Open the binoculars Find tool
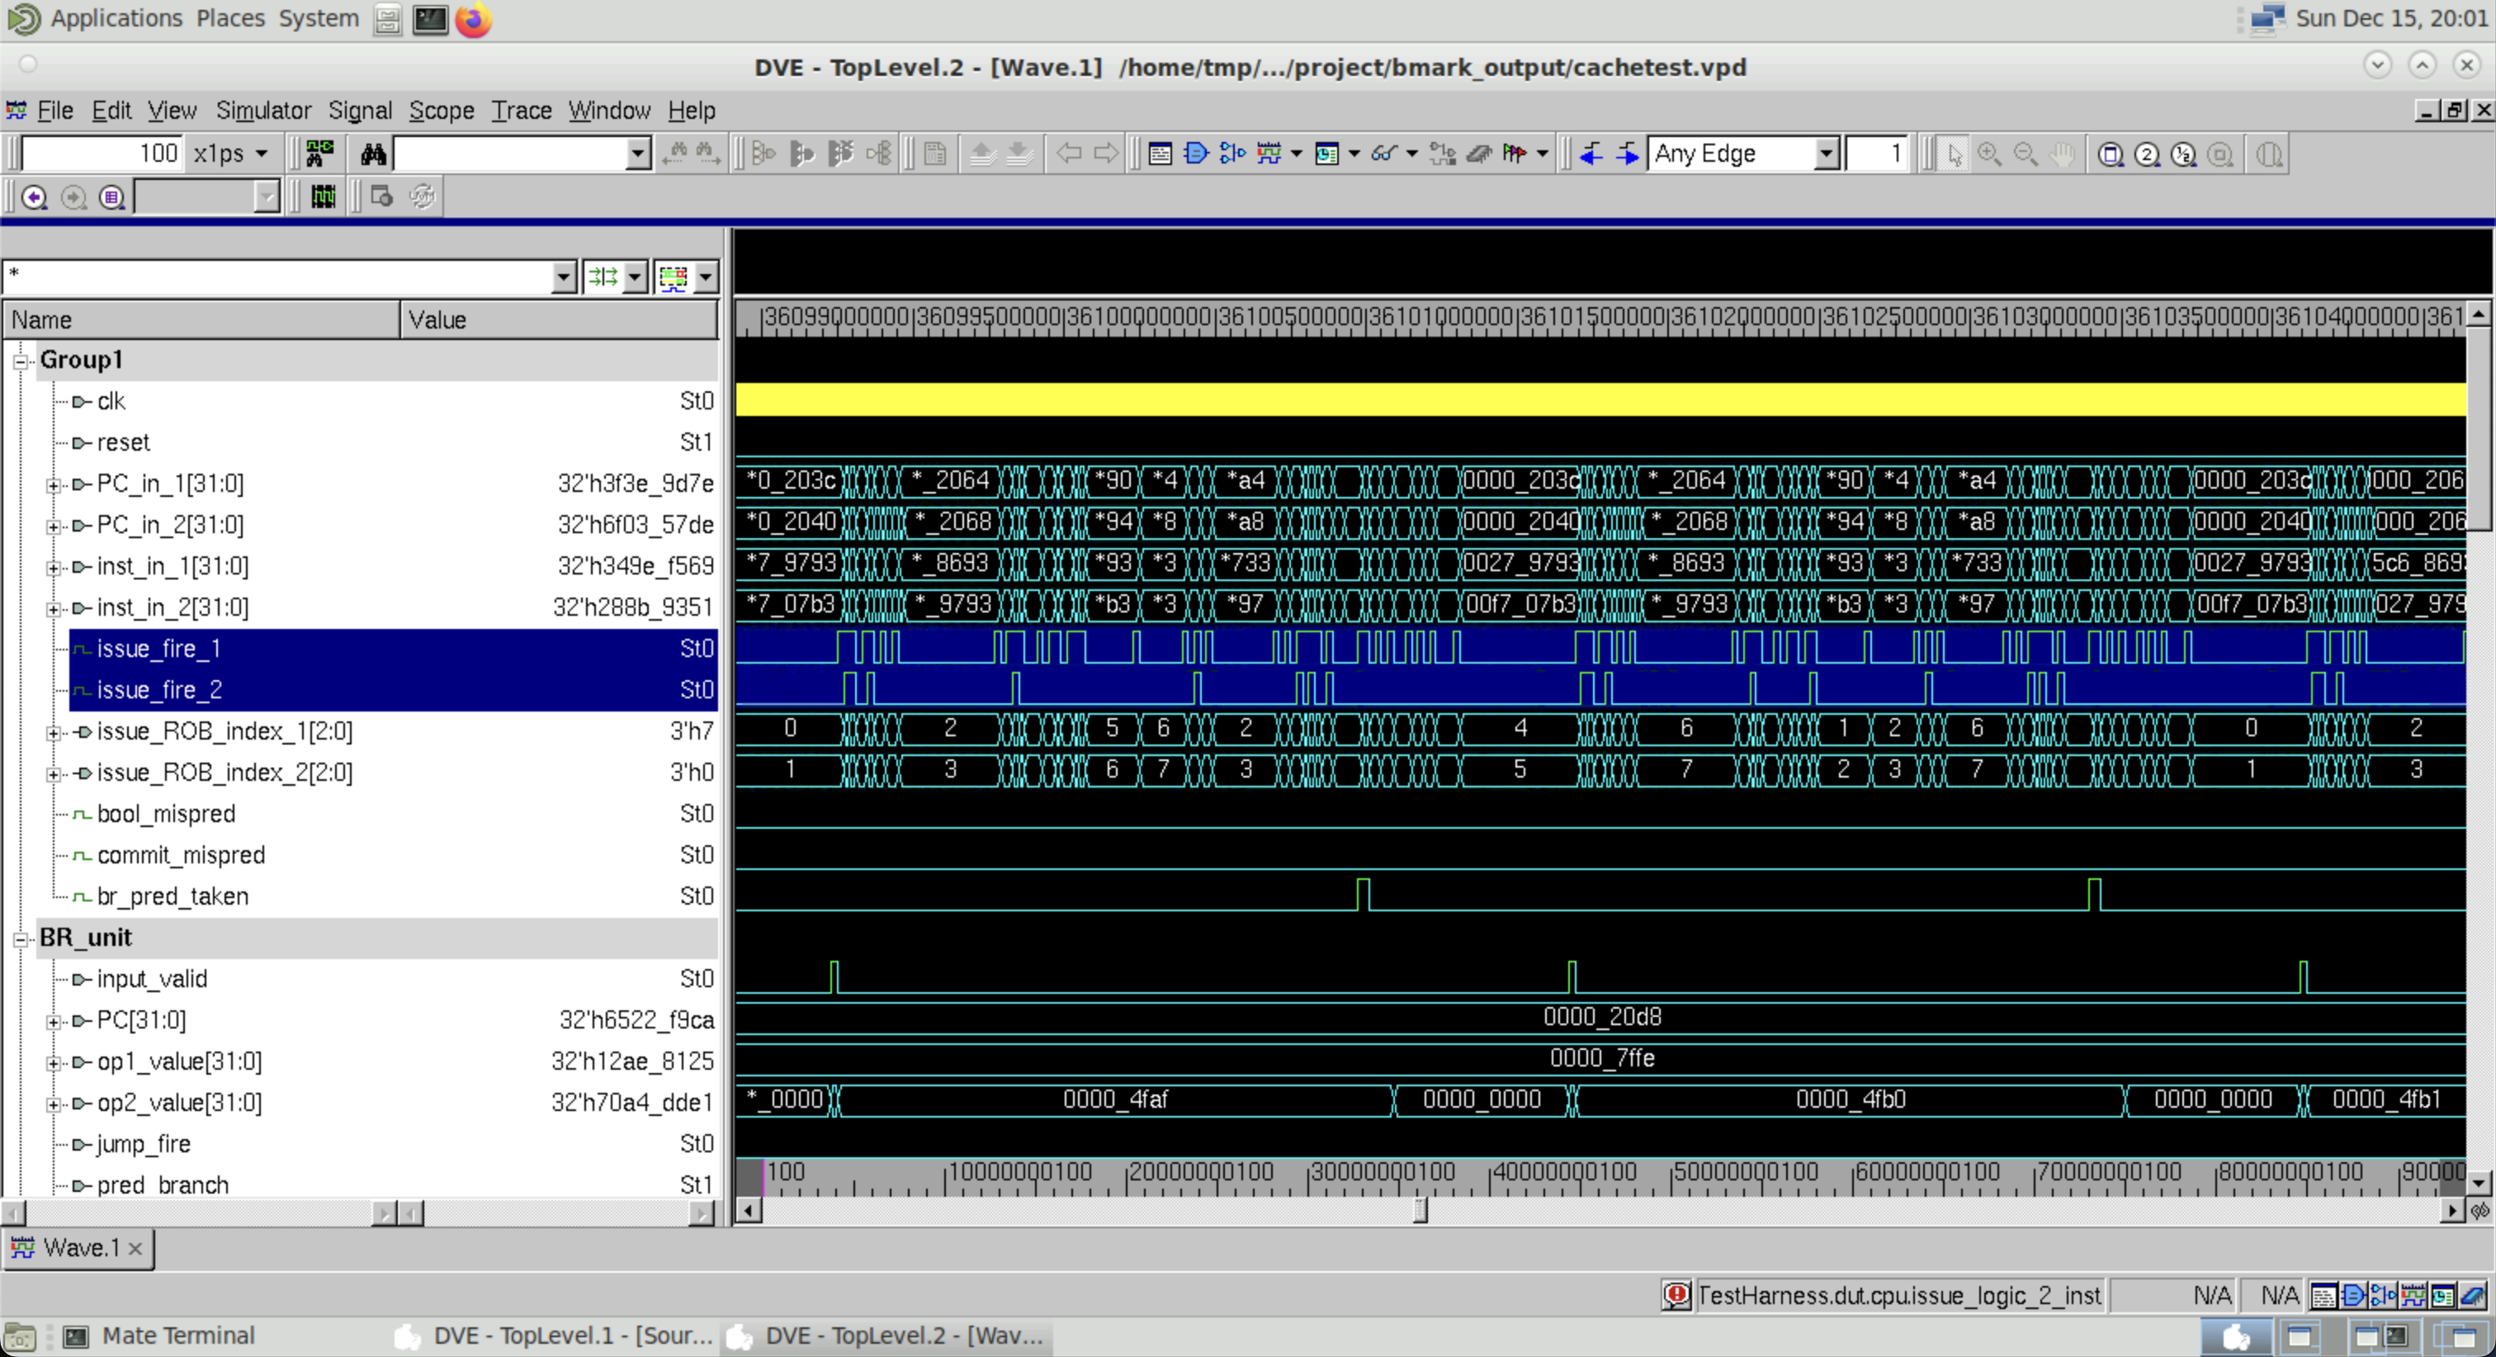Screen dimensions: 2496x1357 tap(373, 154)
